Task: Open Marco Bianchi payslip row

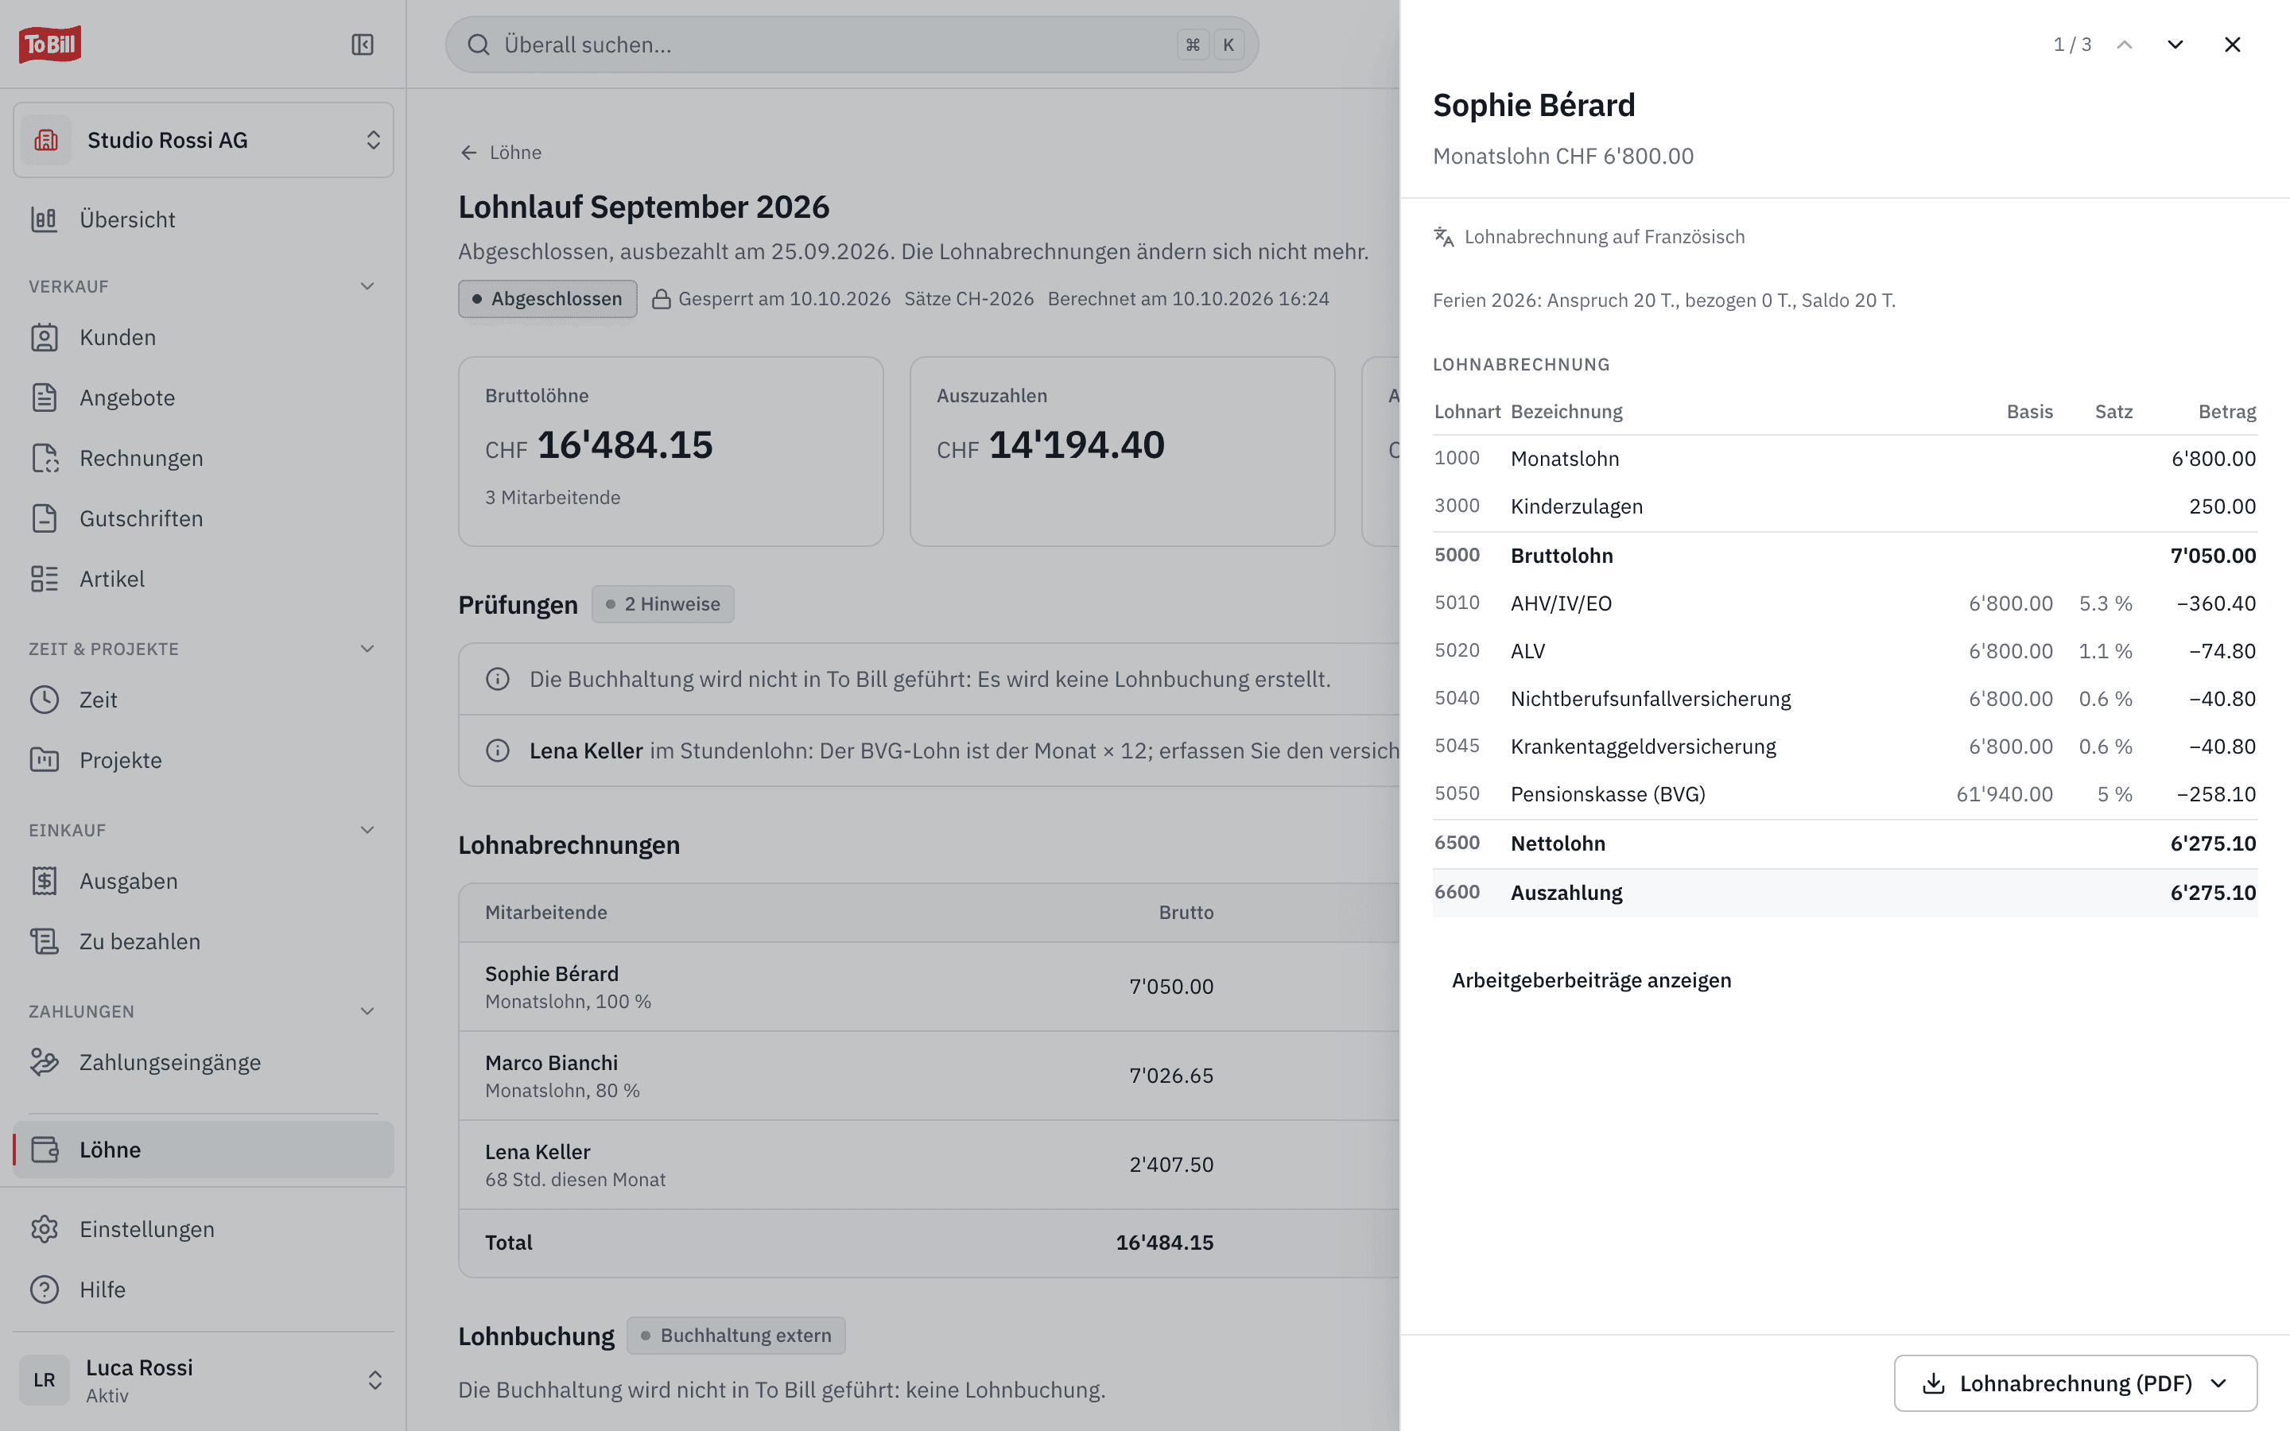Action: (930, 1076)
